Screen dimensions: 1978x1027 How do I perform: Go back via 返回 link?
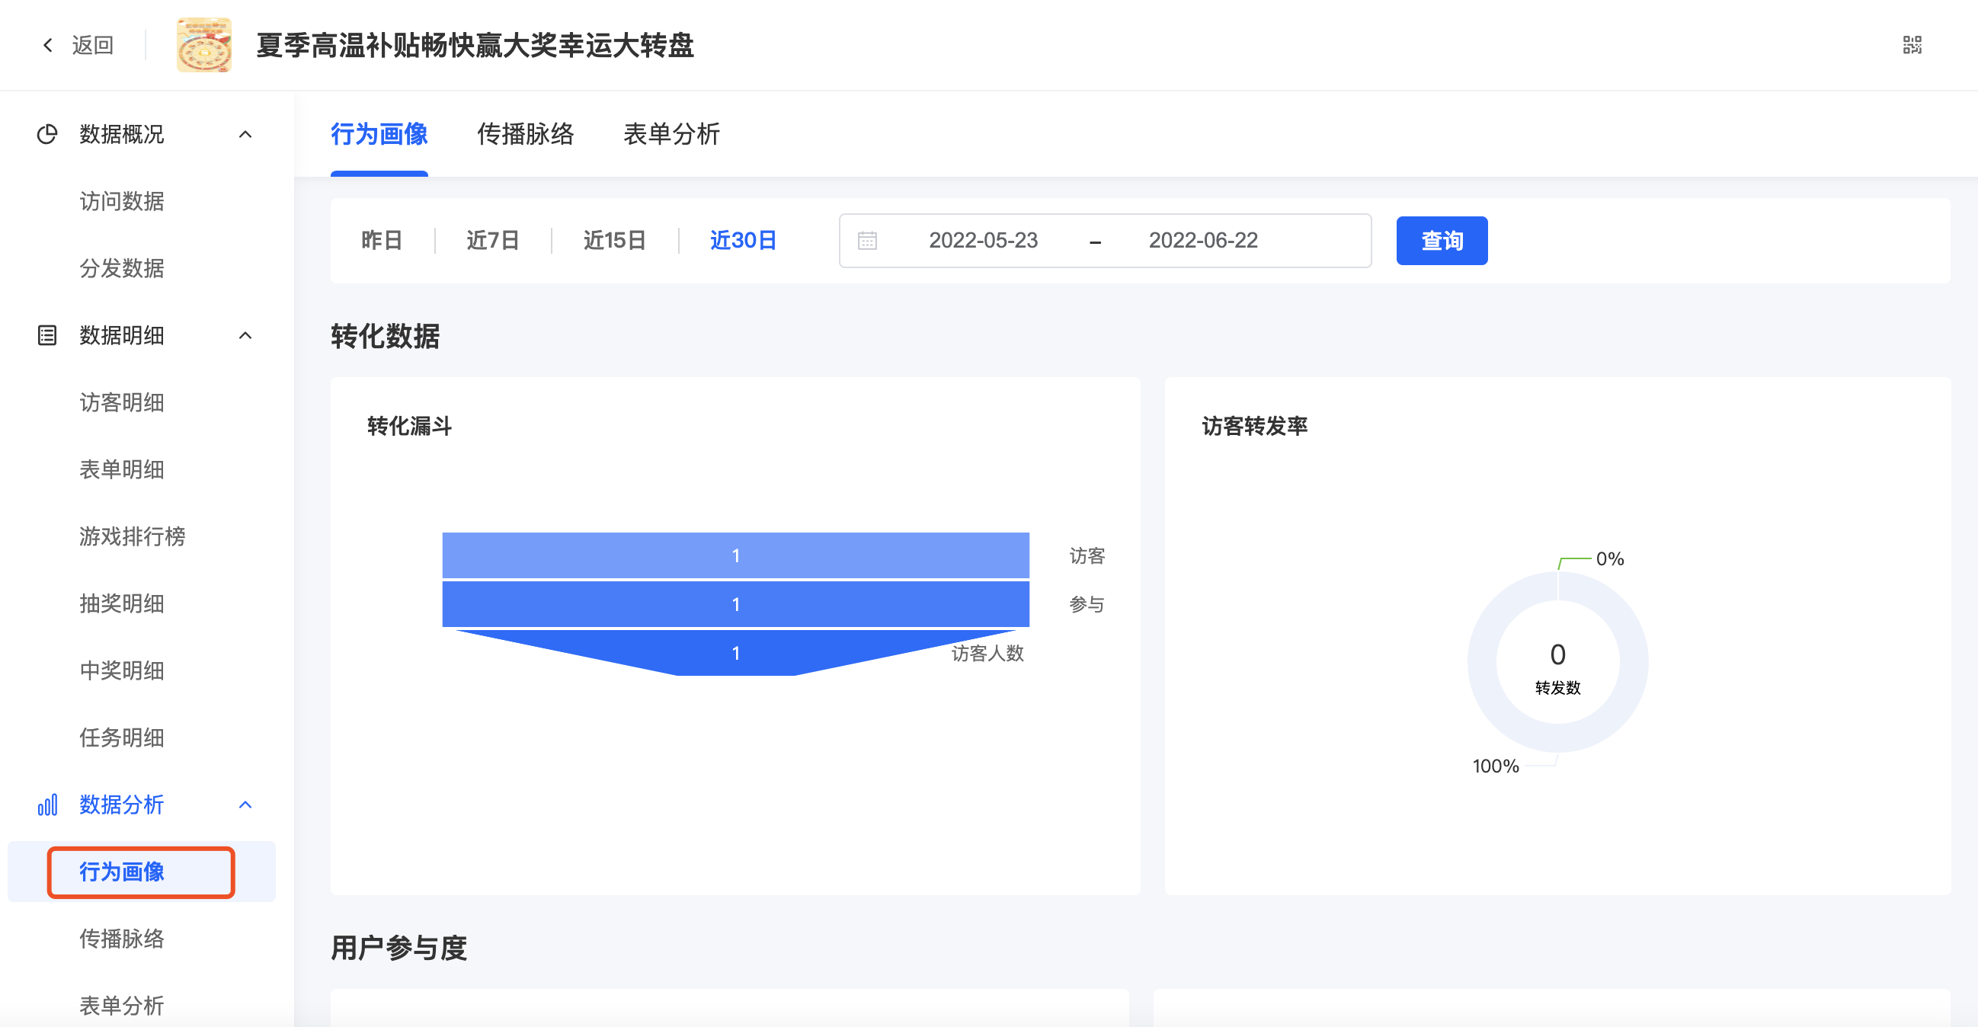[x=93, y=45]
